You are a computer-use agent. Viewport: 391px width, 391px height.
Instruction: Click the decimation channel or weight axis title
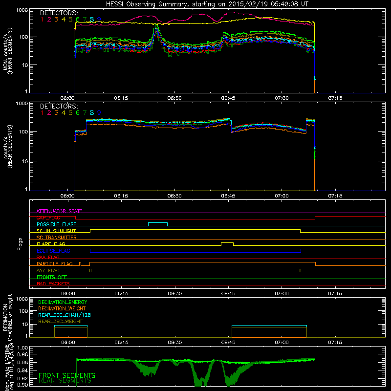click(7, 317)
